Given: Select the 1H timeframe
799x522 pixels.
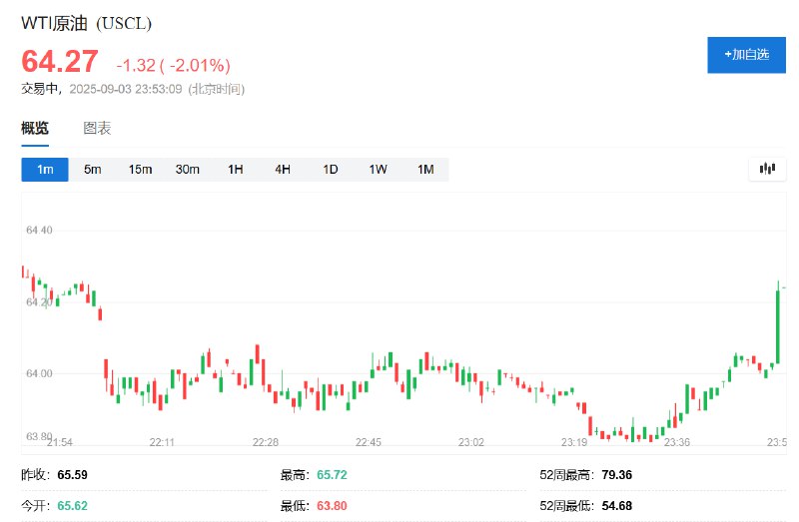Looking at the screenshot, I should 235,169.
